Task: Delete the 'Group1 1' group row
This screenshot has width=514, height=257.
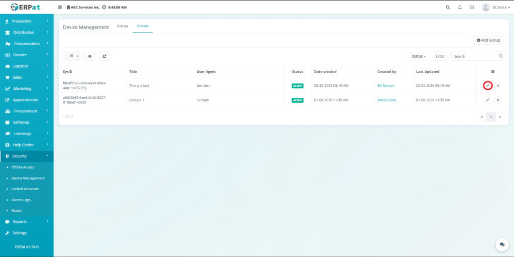Action: pyautogui.click(x=498, y=100)
